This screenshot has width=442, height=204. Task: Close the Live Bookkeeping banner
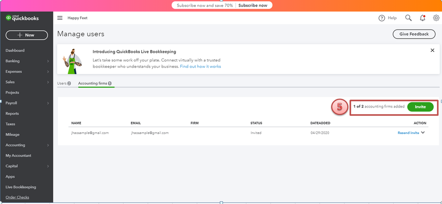[432, 51]
